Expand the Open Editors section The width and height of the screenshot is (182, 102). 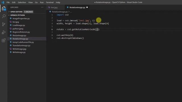click(9, 12)
